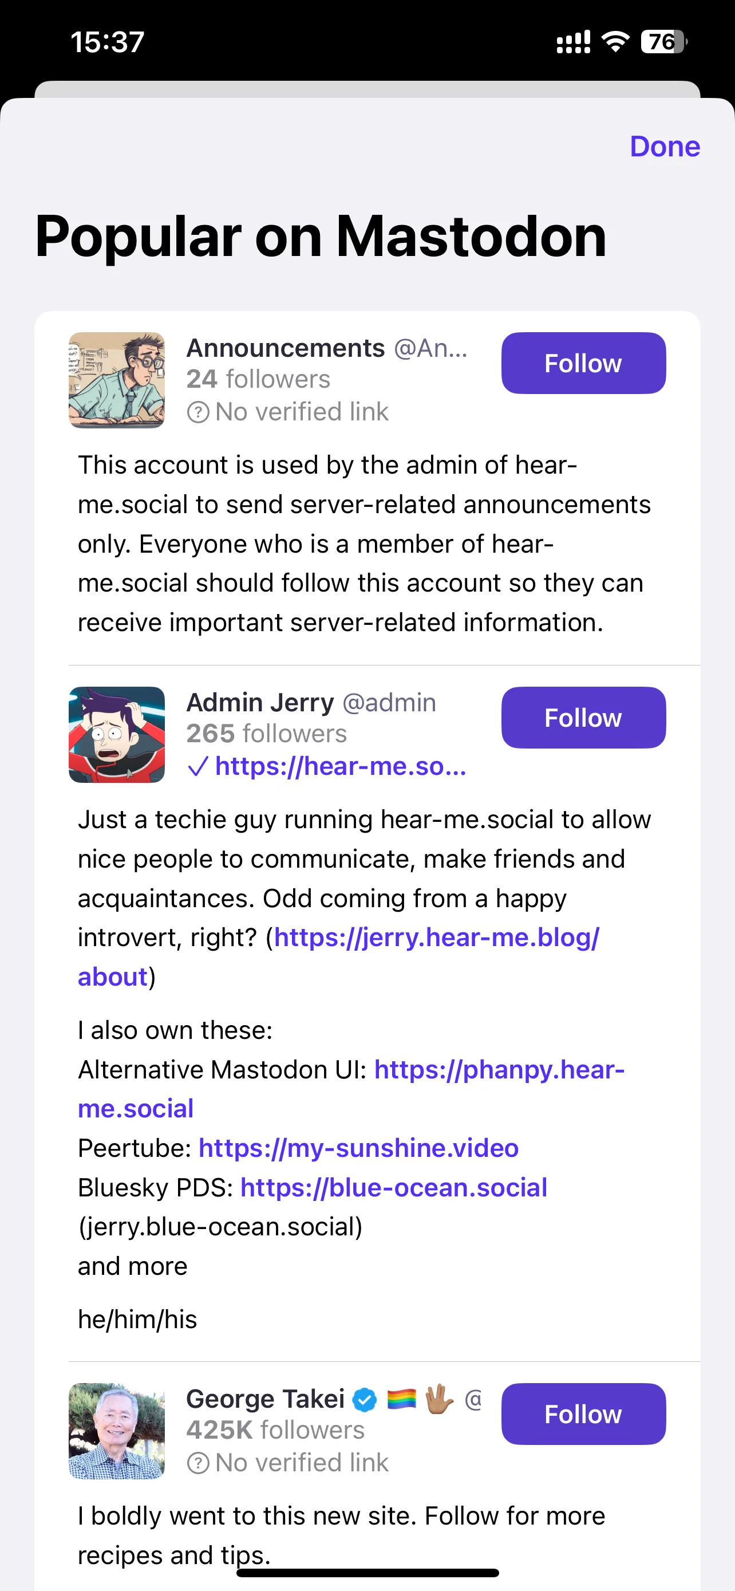
Task: Tap the question mark icon under Announcements
Action: pyautogui.click(x=197, y=412)
